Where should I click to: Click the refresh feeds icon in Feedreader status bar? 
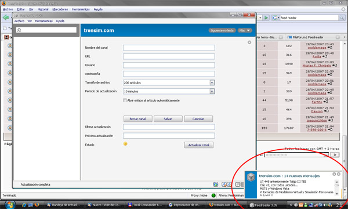(216, 185)
